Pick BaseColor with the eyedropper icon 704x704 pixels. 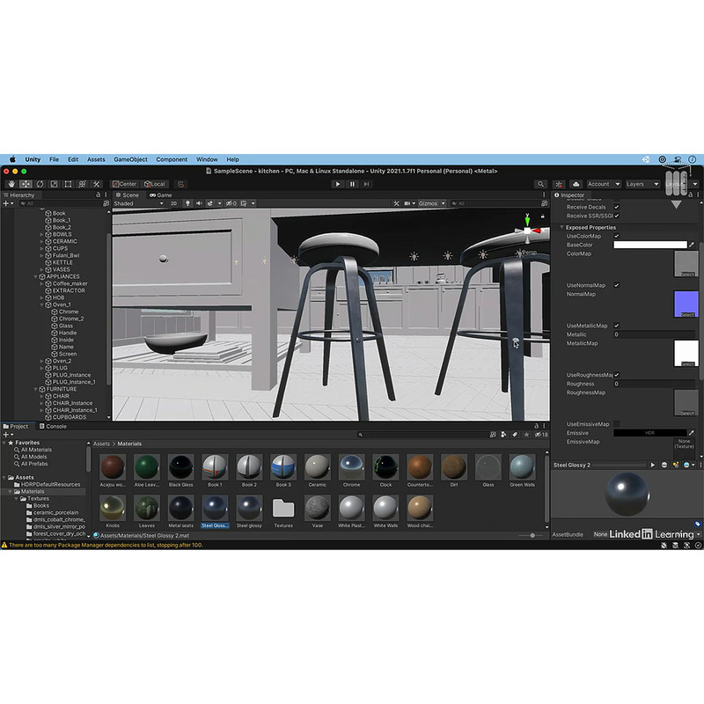(691, 245)
